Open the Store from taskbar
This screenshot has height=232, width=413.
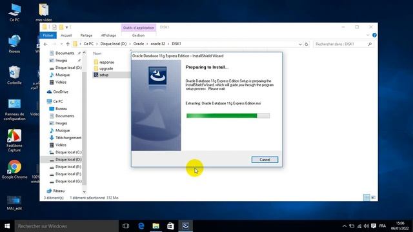tap(170, 226)
